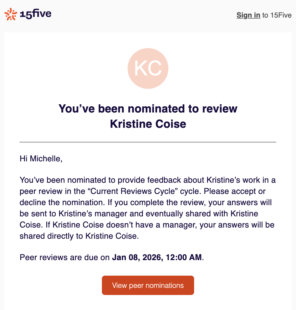
Task: Click the "You've been nominated to review" heading
Action: [148, 109]
